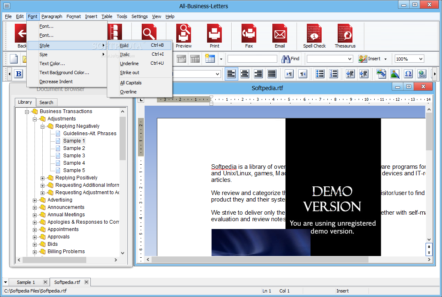Toggle numbered list button
The image size is (442, 297).
click(x=333, y=74)
